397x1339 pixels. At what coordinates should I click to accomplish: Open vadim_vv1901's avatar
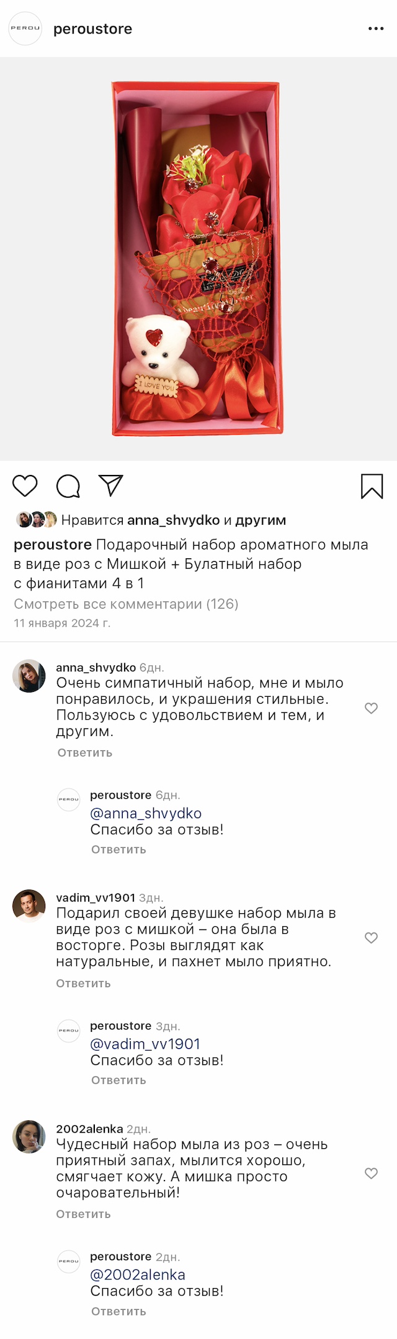(29, 906)
